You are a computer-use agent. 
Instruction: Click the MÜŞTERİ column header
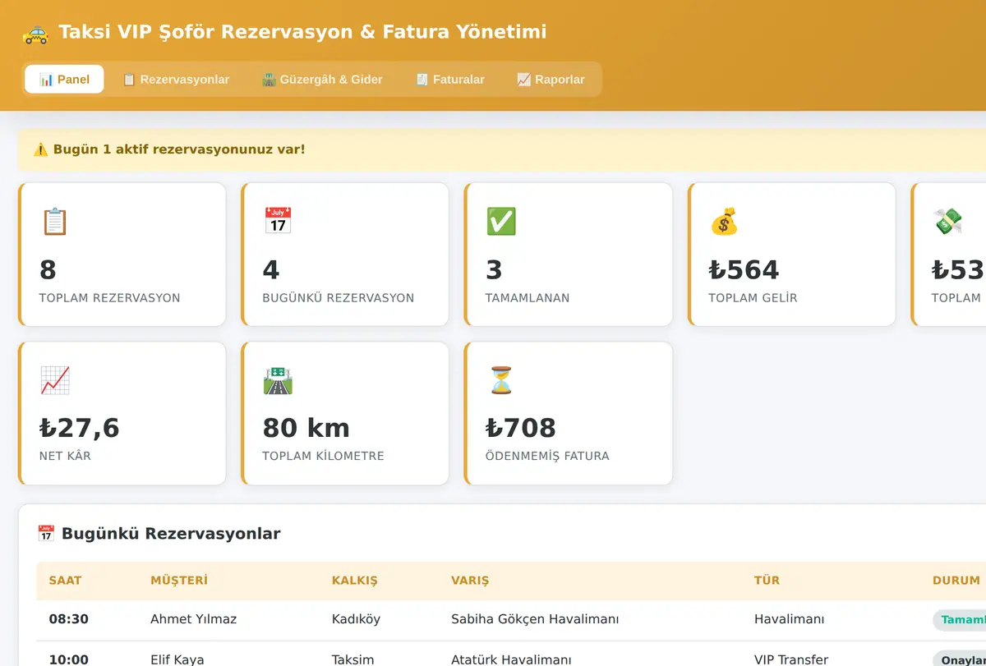coord(179,581)
